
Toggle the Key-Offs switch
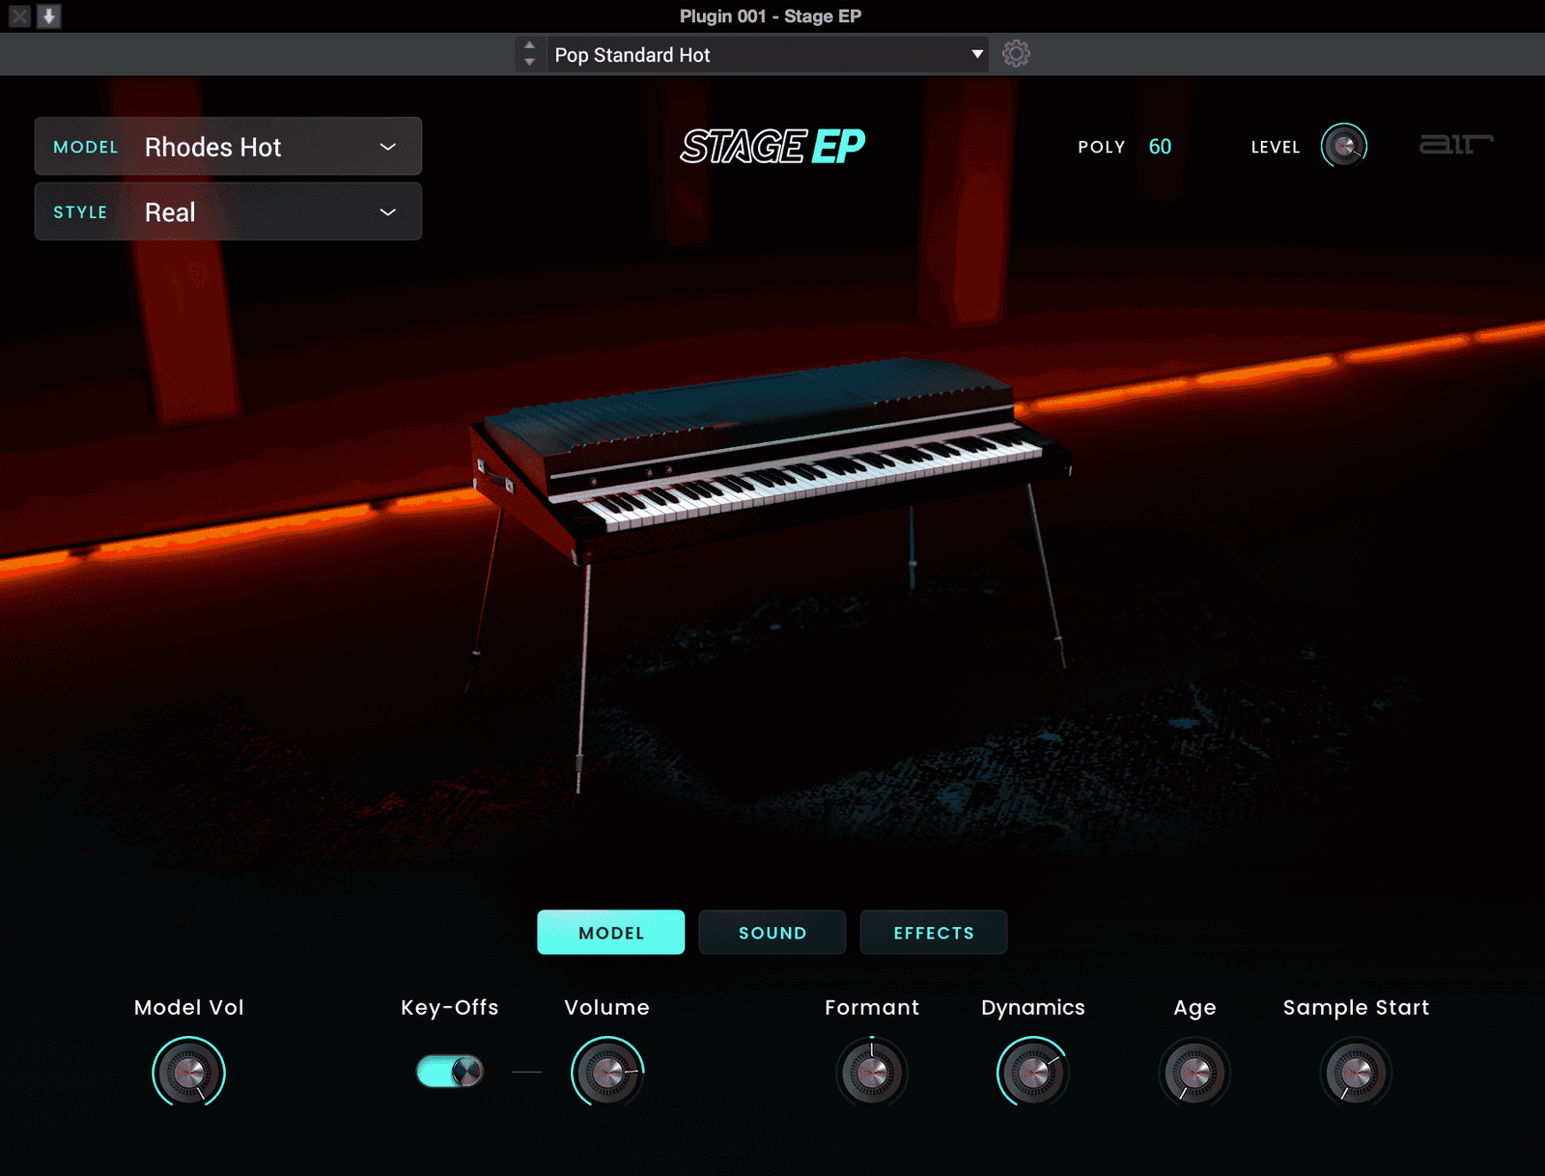click(x=450, y=1071)
